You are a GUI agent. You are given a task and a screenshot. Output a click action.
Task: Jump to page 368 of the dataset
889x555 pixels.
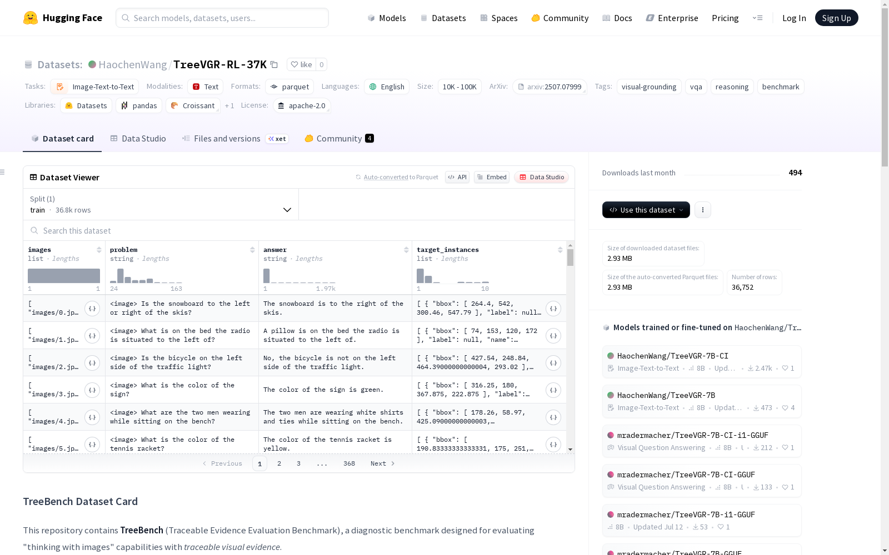(x=349, y=463)
